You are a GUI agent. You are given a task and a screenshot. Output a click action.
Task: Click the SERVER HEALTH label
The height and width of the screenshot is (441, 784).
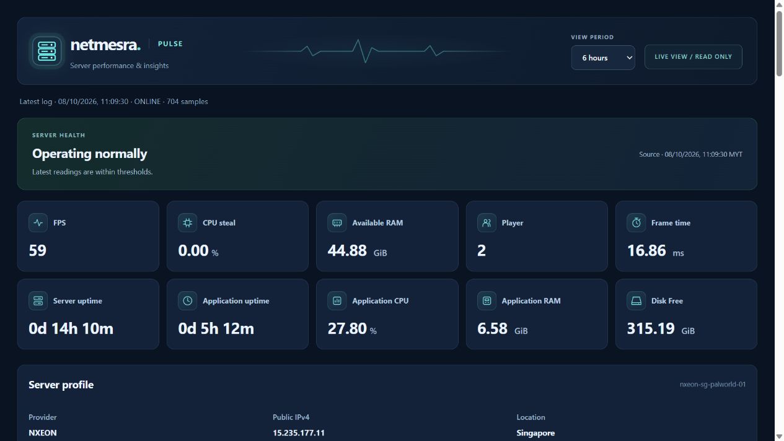[59, 135]
